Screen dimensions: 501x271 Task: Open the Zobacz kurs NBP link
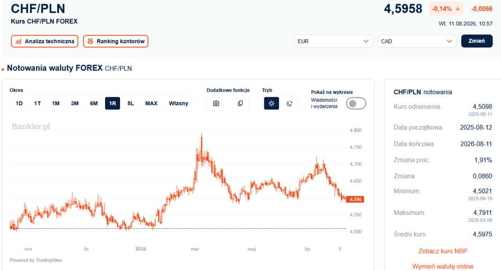coord(443,251)
